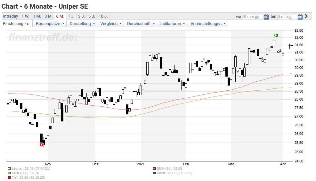This screenshot has width=316, height=181.
Task: Click the 'Dez' x-axis label
Action: coord(95,164)
